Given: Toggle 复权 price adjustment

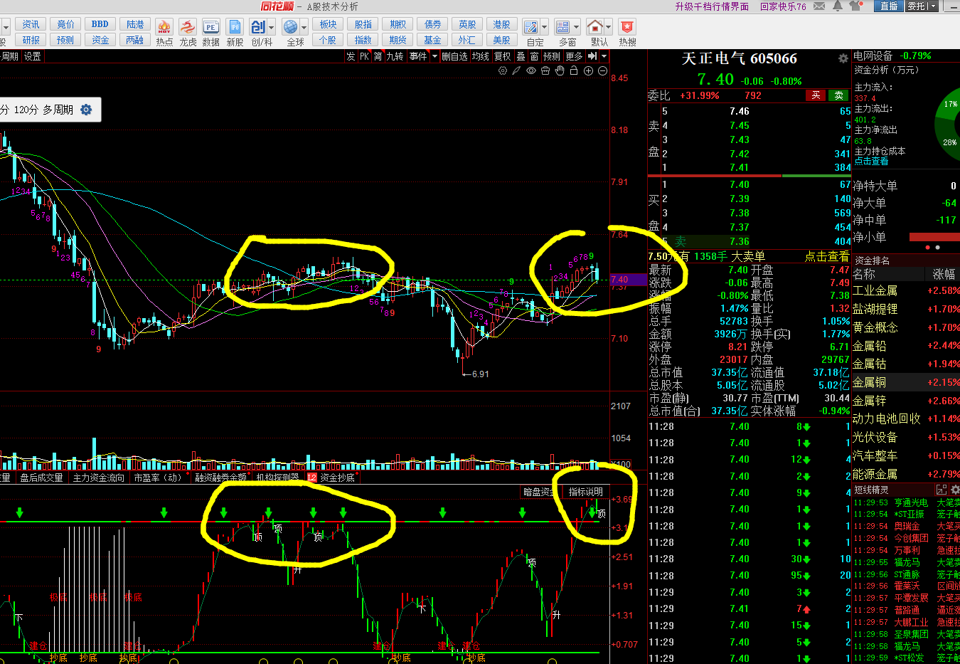Looking at the screenshot, I should pyautogui.click(x=503, y=56).
